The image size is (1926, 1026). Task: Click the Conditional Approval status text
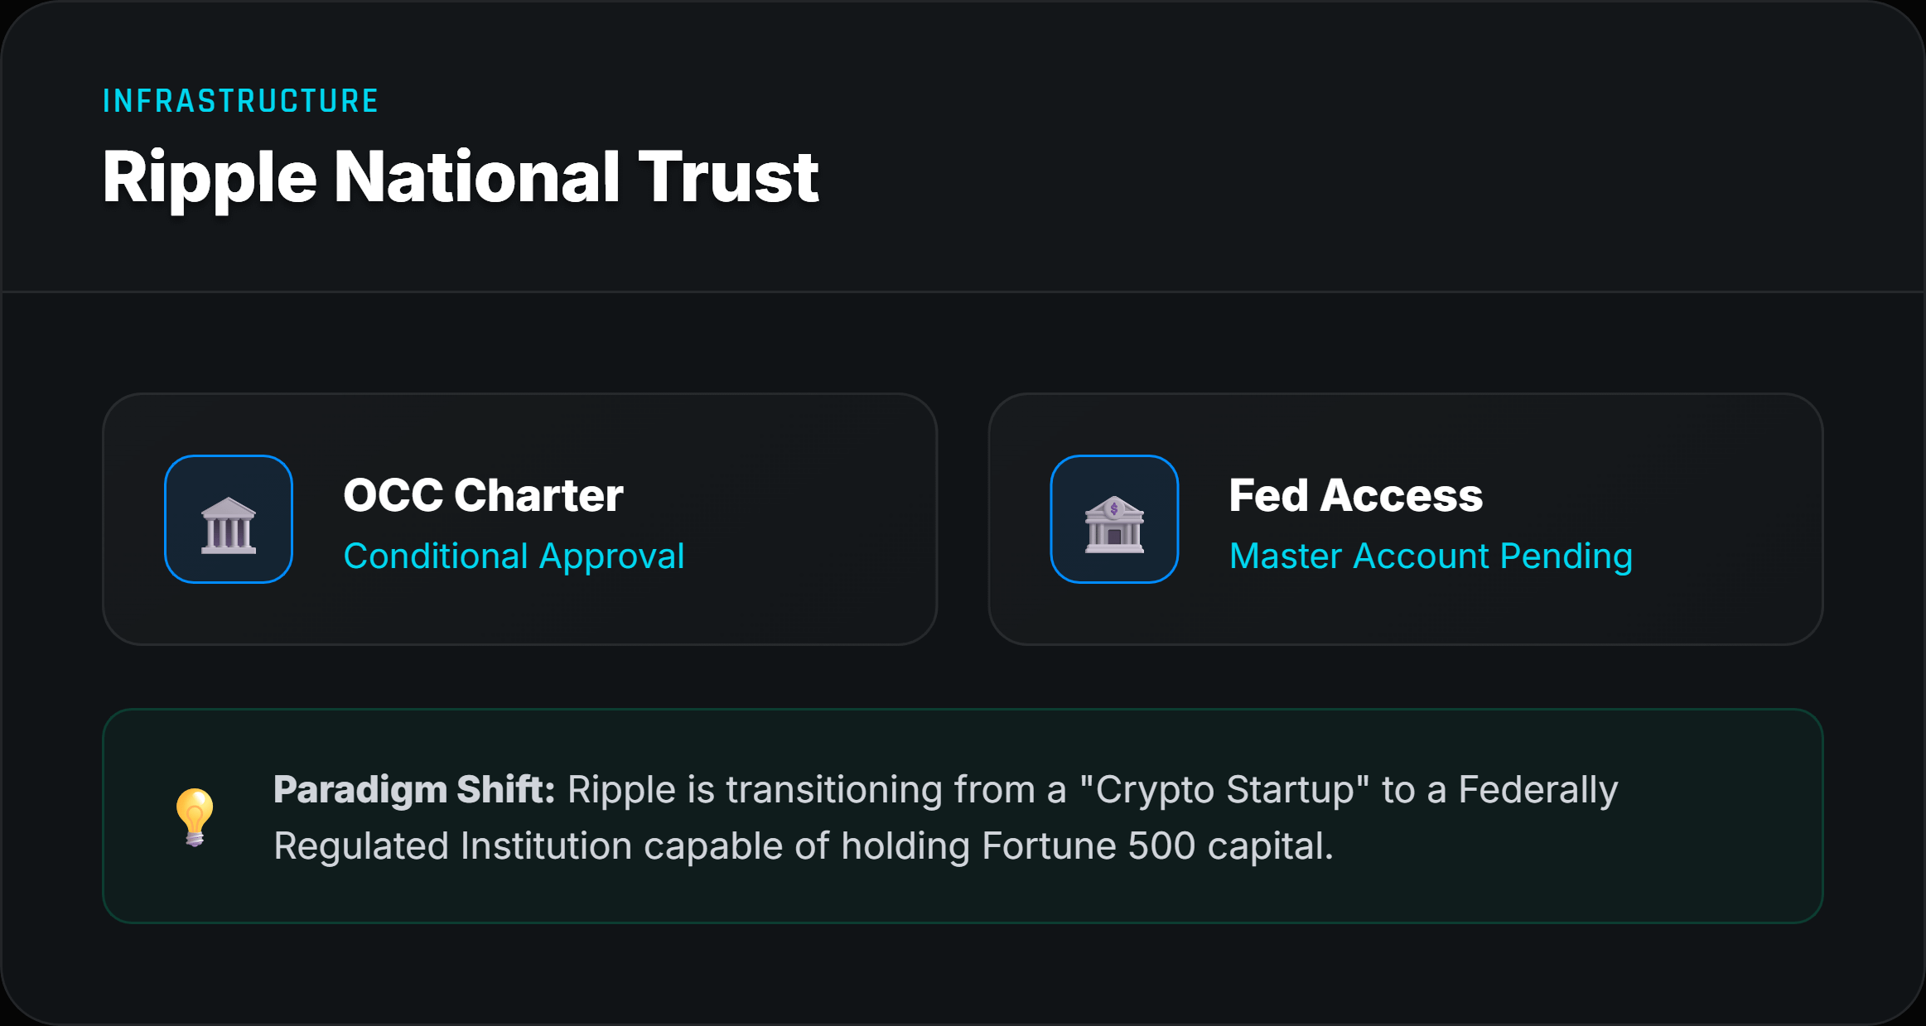[x=514, y=556]
